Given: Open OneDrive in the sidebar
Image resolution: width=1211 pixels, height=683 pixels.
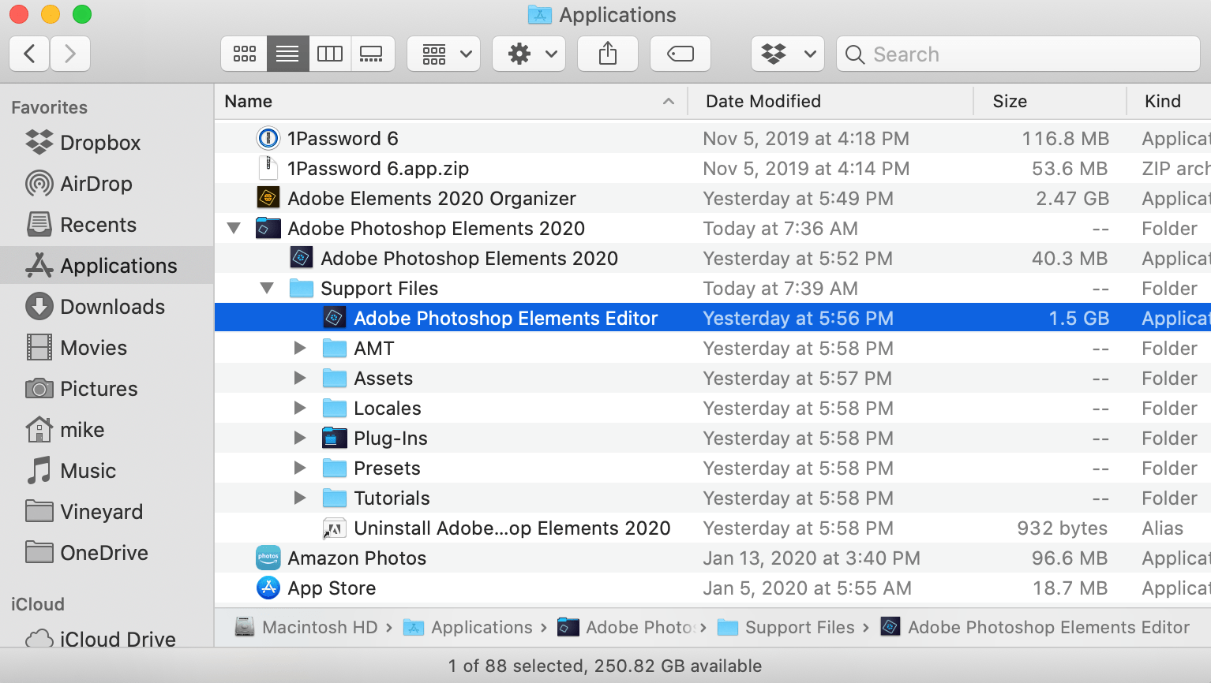Looking at the screenshot, I should click(107, 553).
